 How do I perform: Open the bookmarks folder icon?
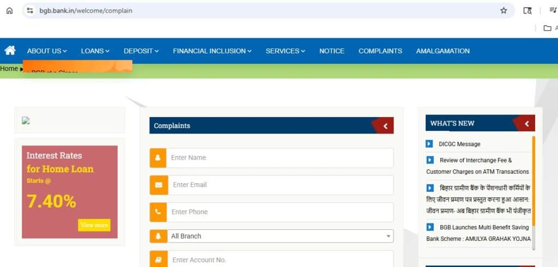(x=548, y=28)
